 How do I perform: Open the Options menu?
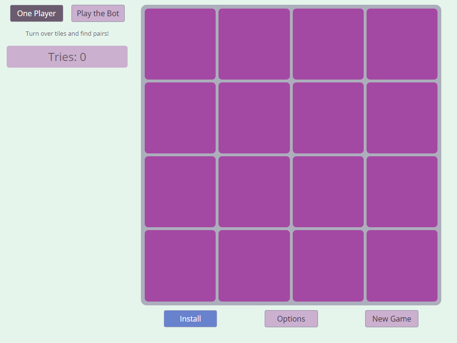point(291,319)
